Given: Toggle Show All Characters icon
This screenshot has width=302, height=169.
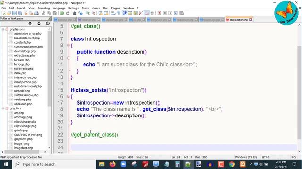Looking at the screenshot, I should 119,13.
